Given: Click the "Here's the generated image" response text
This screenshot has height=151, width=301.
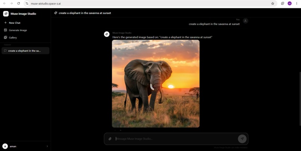Looking at the screenshot, I should click(x=162, y=37).
